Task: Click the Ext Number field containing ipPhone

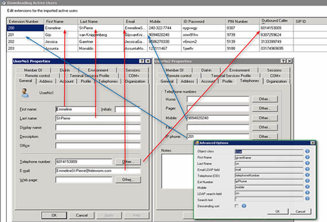Action: click(x=269, y=181)
